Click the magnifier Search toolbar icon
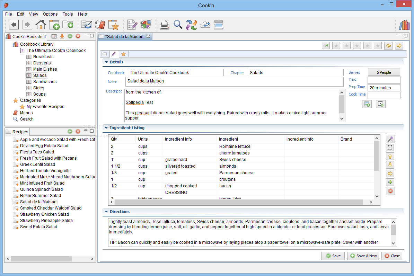 [x=178, y=25]
